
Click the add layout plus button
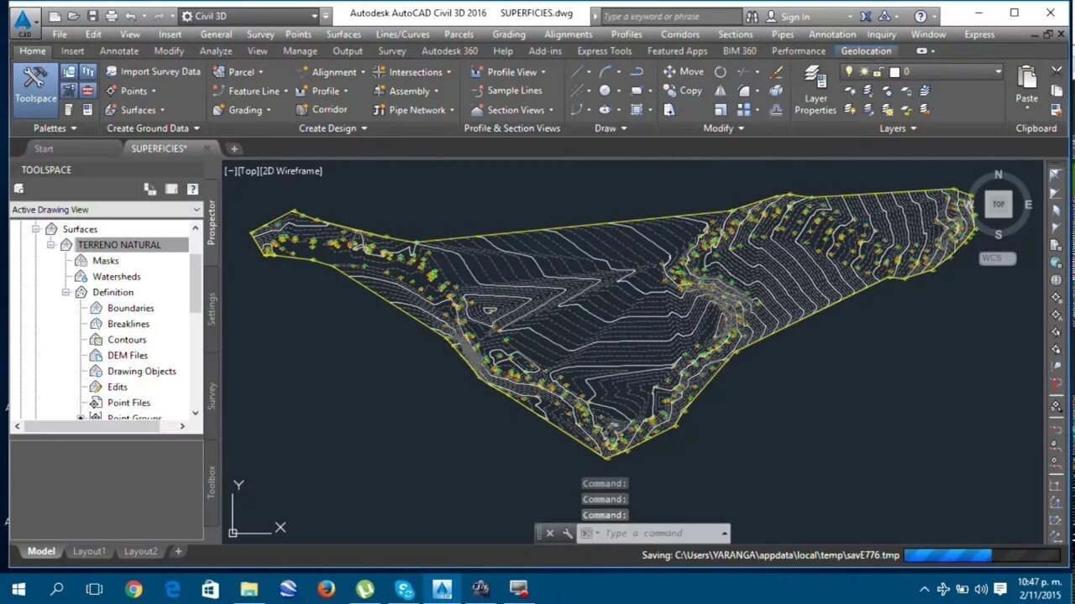pos(178,551)
